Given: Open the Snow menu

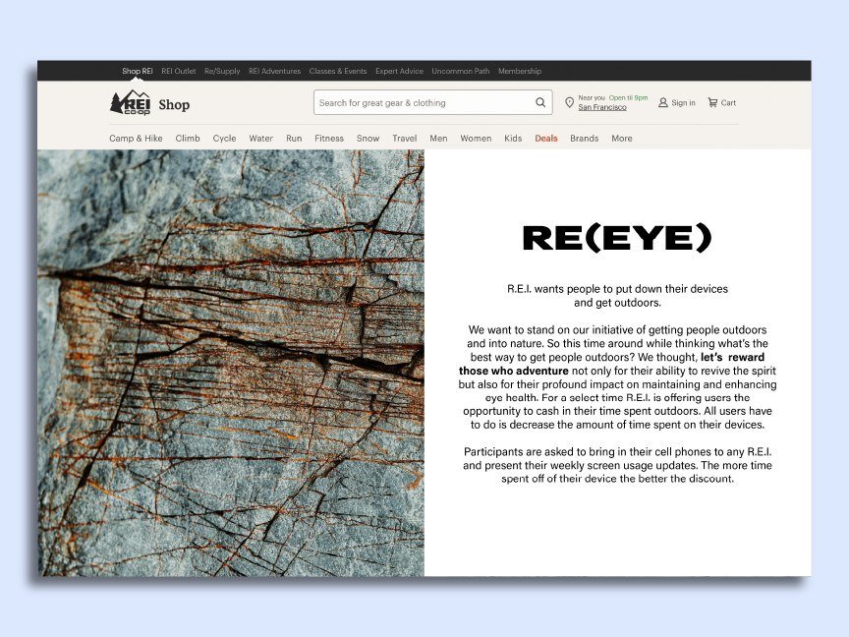Looking at the screenshot, I should point(368,139).
